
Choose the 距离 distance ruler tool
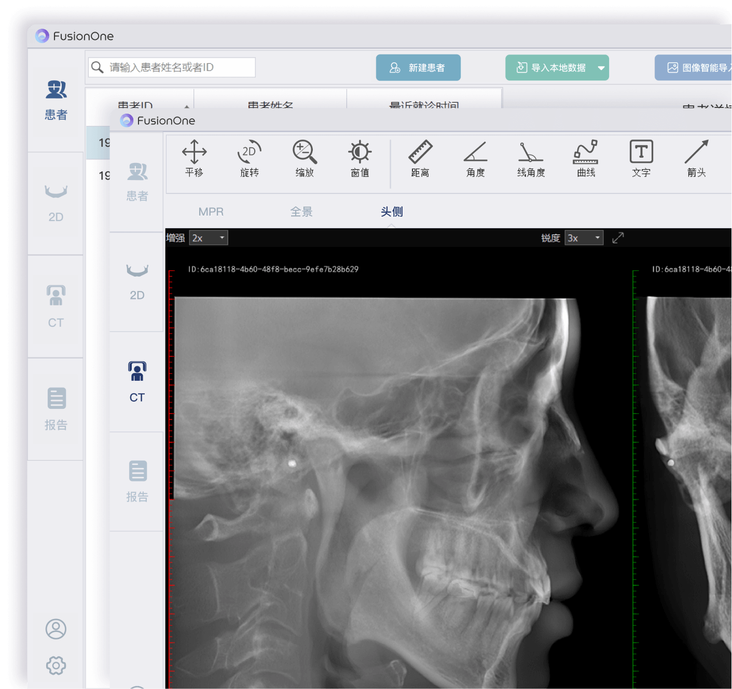pyautogui.click(x=420, y=158)
